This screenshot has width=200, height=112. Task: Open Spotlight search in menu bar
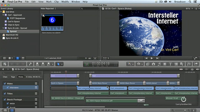tap(190, 2)
